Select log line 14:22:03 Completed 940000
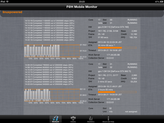Image resolution: width=164 pixels, height=123 pixels. point(49,84)
